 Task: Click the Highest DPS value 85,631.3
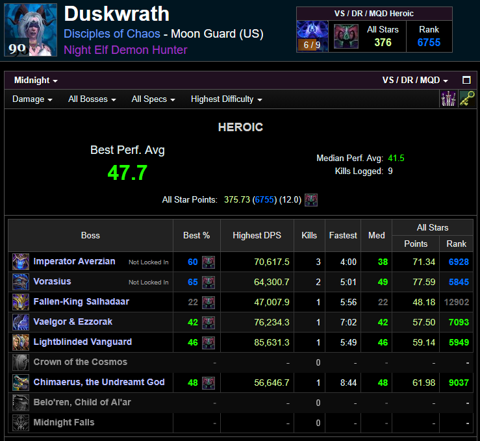point(272,342)
